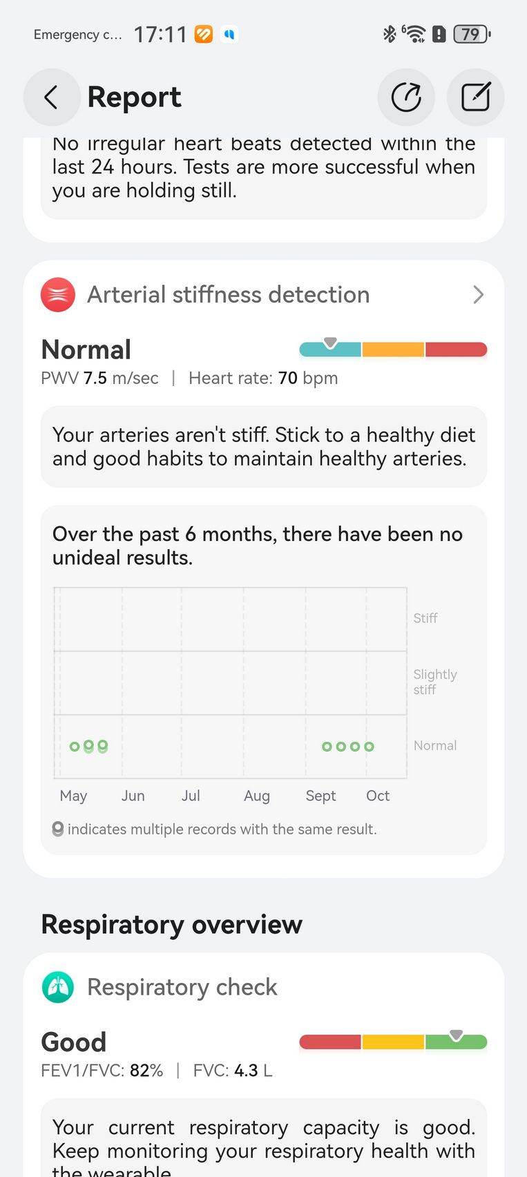Viewport: 527px width, 1177px height.
Task: Expand Arterial stiffness detection chevron
Action: coord(478,295)
